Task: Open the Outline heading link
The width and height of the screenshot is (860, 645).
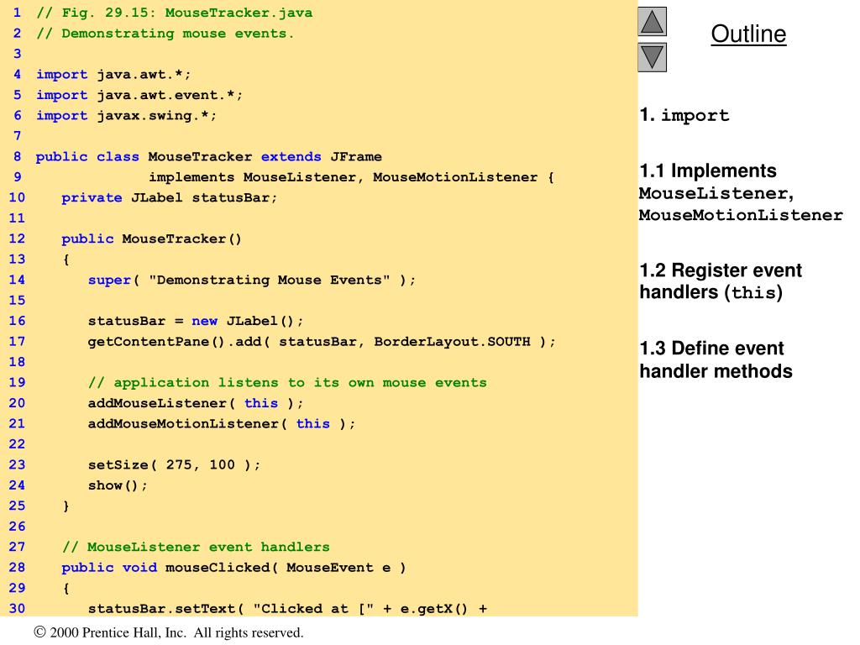Action: [748, 34]
